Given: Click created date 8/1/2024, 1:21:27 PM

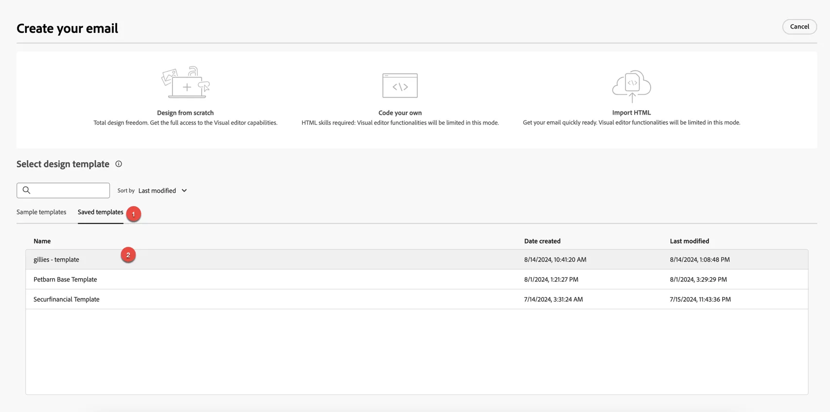Looking at the screenshot, I should tap(551, 280).
